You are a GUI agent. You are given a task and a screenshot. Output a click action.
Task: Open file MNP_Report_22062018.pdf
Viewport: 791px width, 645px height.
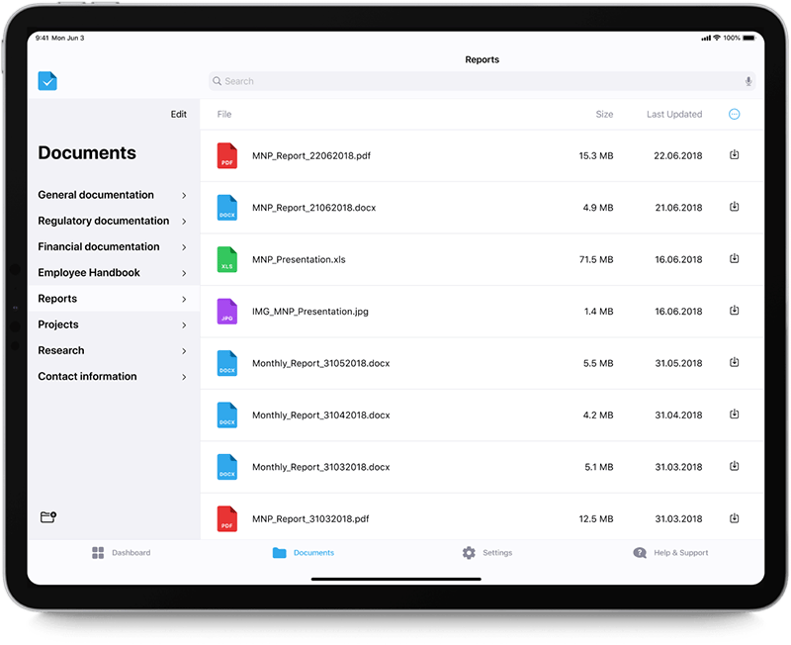[x=311, y=155]
